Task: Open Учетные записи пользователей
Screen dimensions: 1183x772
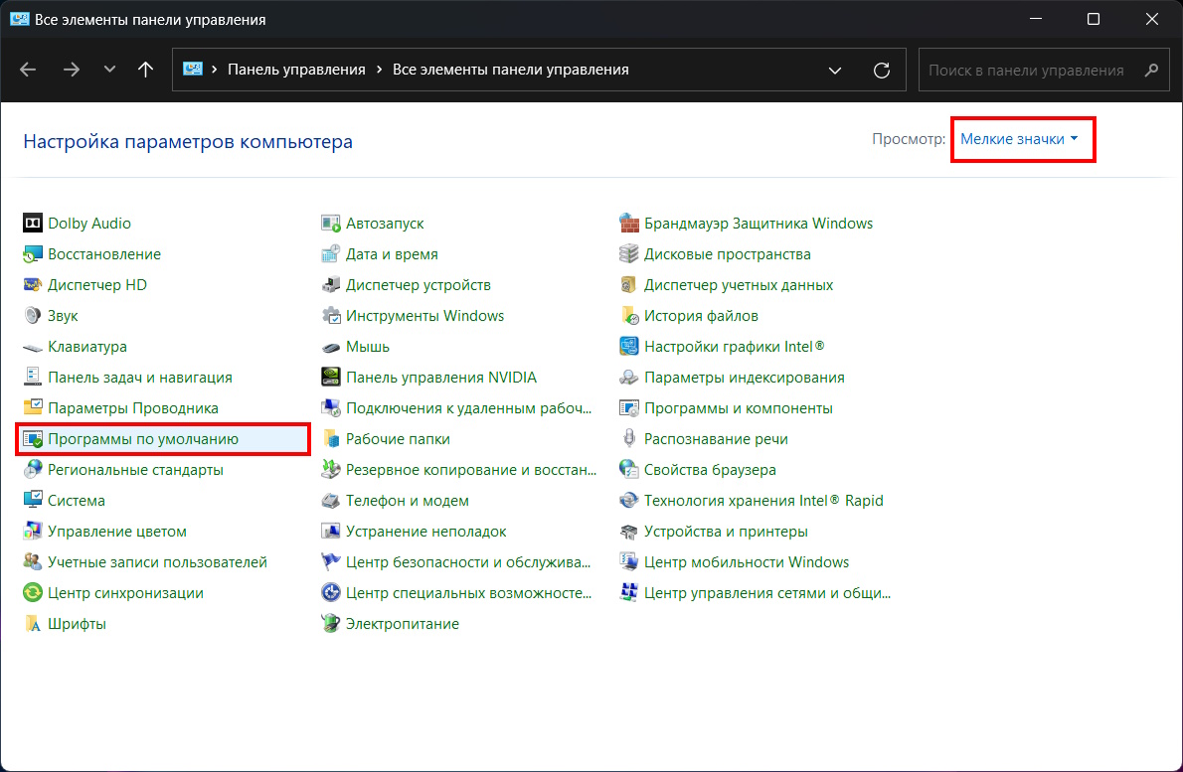Action: tap(157, 562)
